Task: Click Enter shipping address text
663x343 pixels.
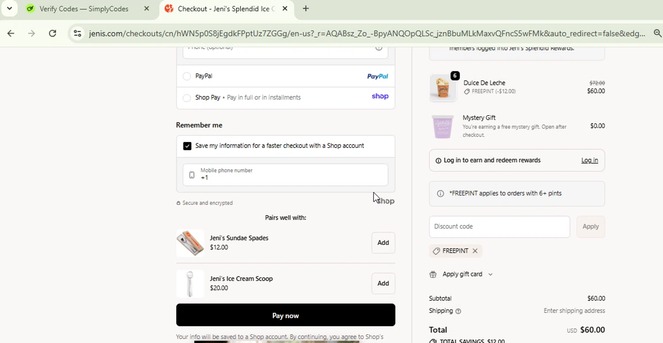Action: [574, 311]
